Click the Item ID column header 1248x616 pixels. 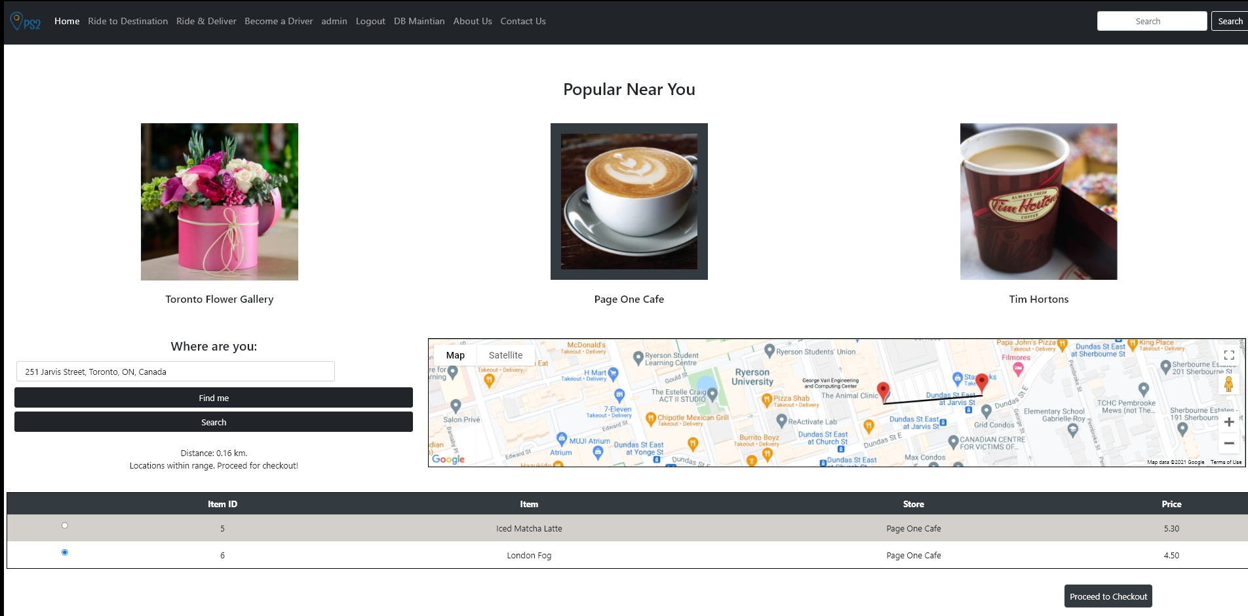(x=222, y=504)
